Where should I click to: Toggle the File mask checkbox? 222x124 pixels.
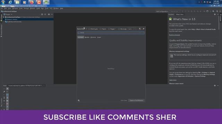click(x=119, y=29)
